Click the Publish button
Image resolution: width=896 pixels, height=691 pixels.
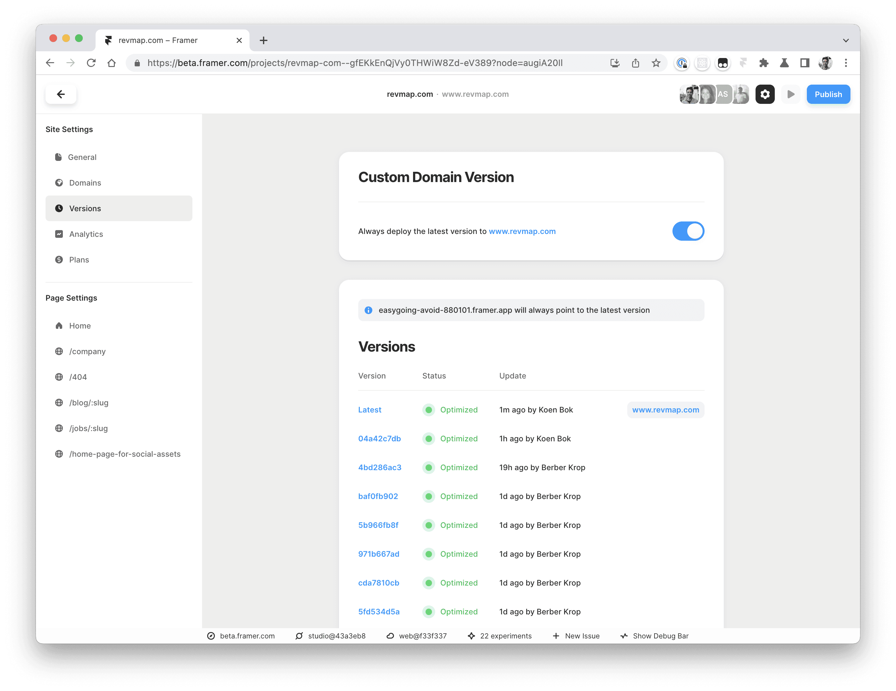pyautogui.click(x=828, y=94)
